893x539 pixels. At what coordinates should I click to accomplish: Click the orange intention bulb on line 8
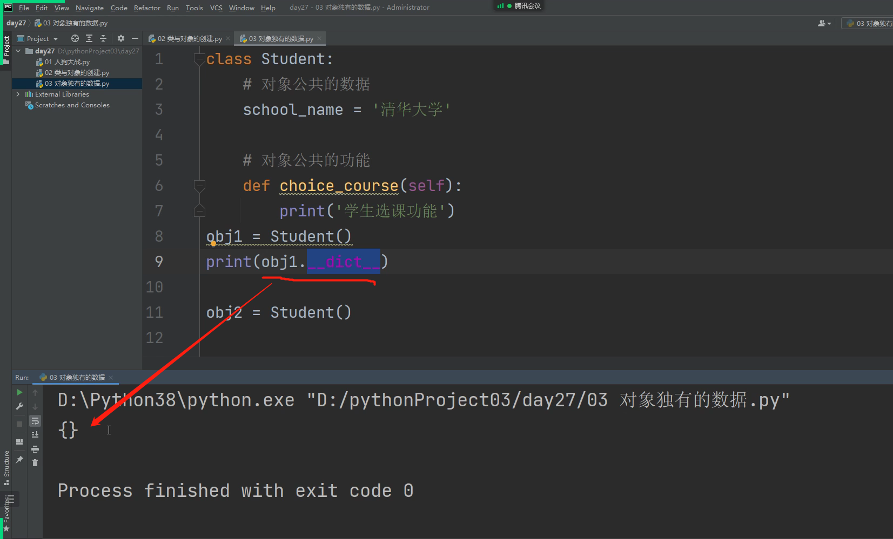[x=213, y=244]
